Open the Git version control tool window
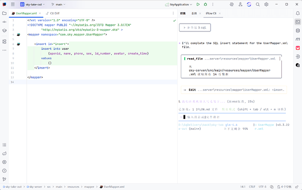 (4, 178)
